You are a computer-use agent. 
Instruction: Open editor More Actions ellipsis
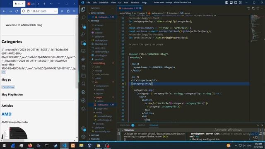(x=263, y=8)
